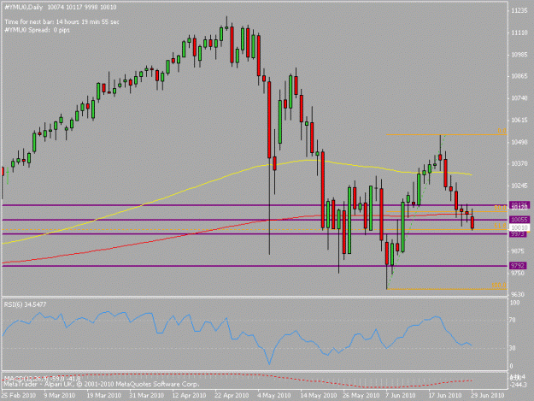
Task: Select the 9750 price axis label
Action: click(x=519, y=274)
